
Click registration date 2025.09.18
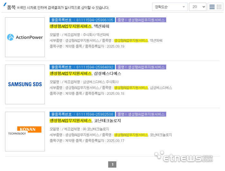[x=115, y=94]
